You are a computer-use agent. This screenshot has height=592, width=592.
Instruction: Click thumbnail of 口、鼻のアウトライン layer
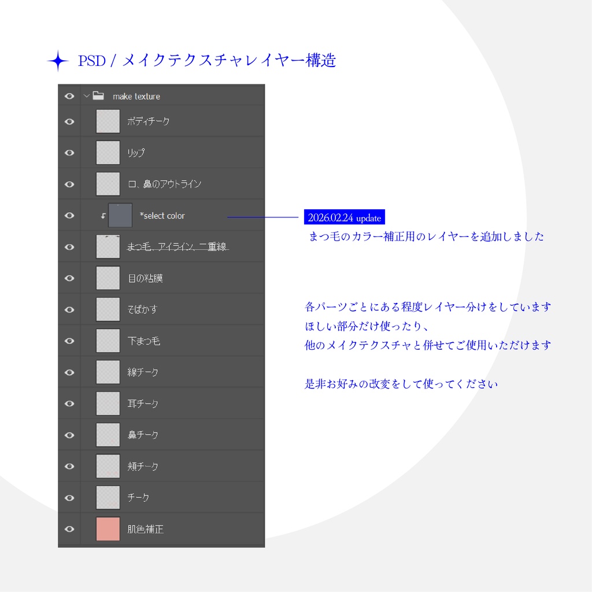click(108, 184)
